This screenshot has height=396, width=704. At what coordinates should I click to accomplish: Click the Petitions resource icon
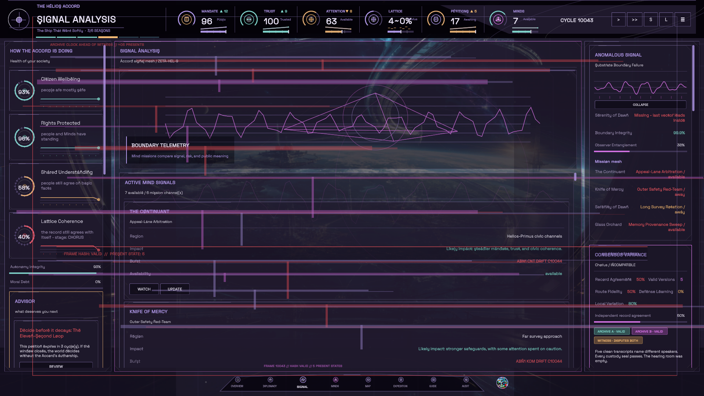(436, 19)
